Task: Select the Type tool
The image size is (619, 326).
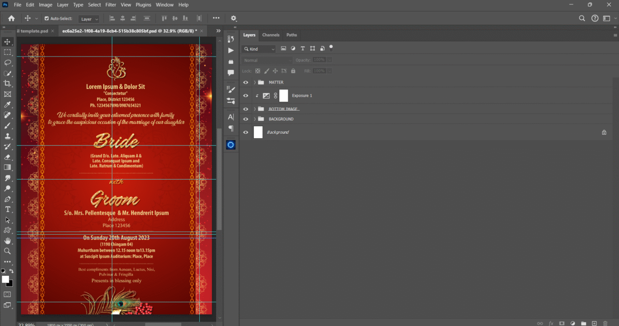Action: (x=8, y=209)
